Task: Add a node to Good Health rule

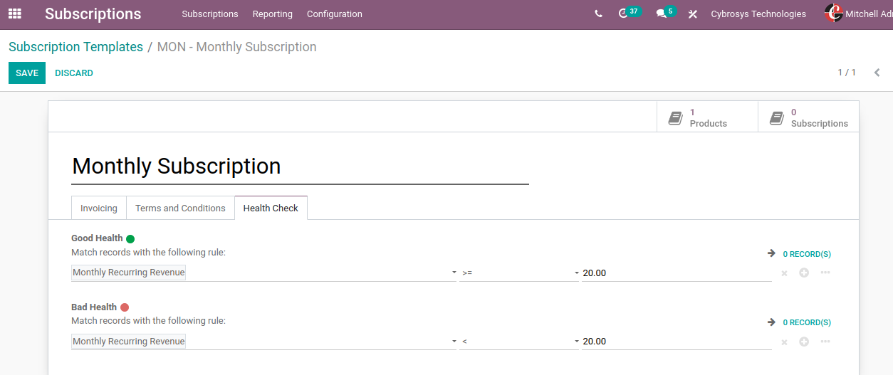Action: tap(804, 273)
